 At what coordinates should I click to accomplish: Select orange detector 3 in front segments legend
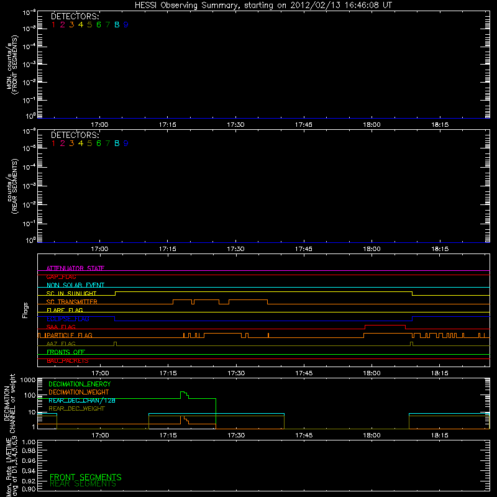tap(71, 25)
